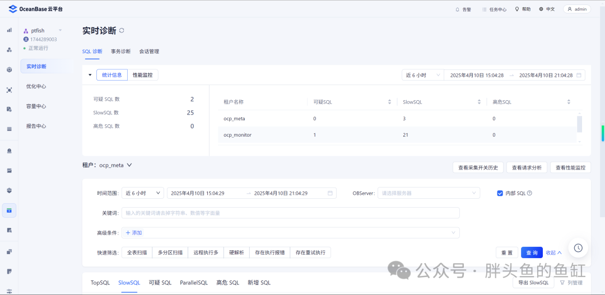Toggle the 存在重试执行 quick filter
The width and height of the screenshot is (605, 295).
(x=310, y=252)
